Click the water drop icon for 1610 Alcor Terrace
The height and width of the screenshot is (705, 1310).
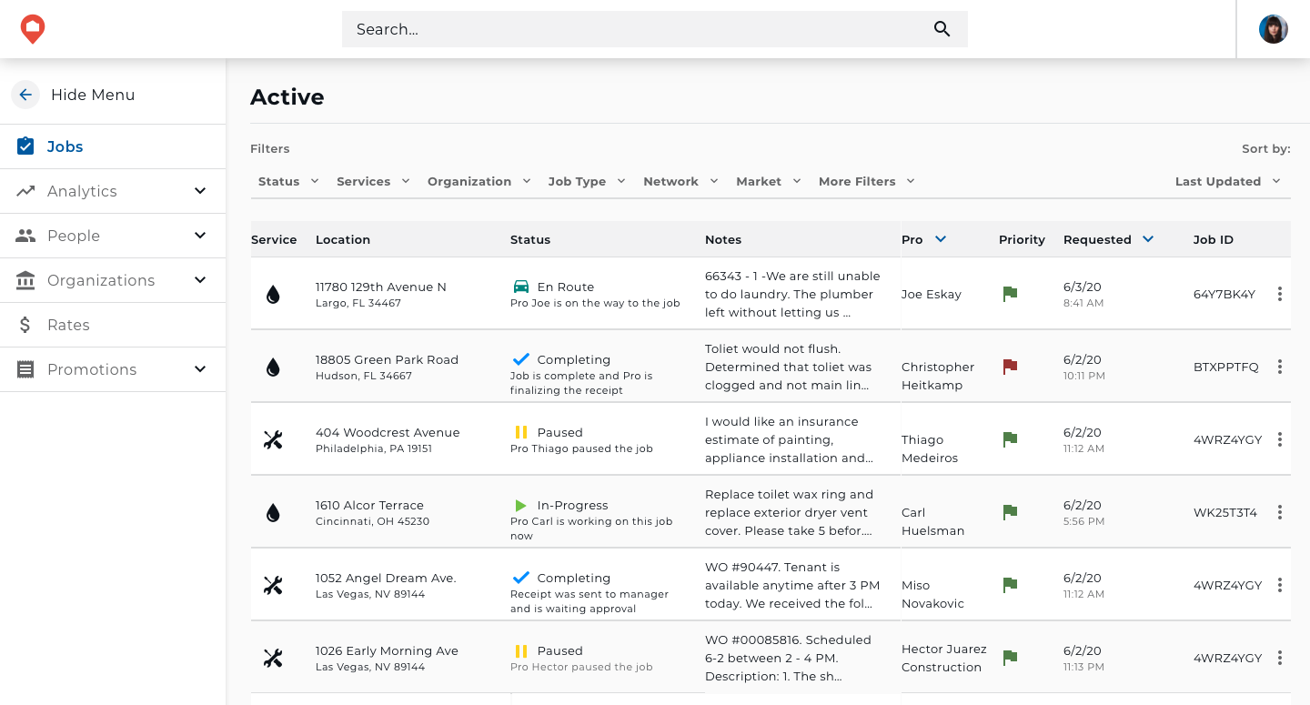(x=273, y=513)
